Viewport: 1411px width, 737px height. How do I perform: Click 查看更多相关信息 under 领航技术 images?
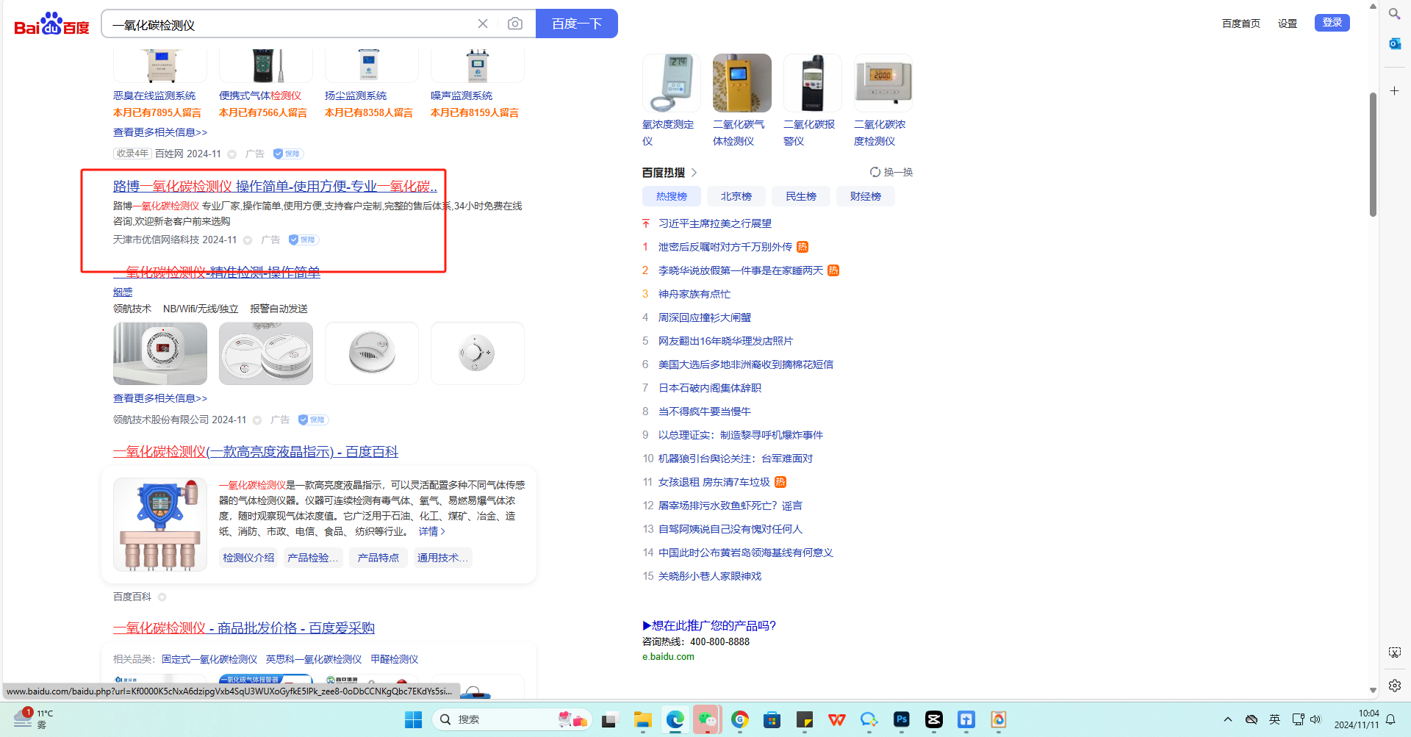[x=160, y=398]
